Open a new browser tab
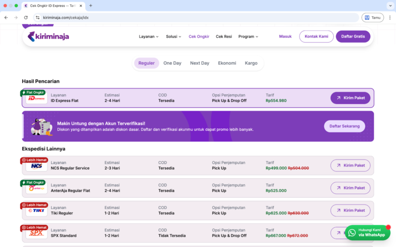Viewport: 396px width, 247px height. coord(91,5)
